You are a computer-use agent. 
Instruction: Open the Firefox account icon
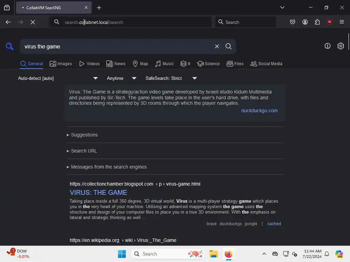pyautogui.click(x=305, y=22)
